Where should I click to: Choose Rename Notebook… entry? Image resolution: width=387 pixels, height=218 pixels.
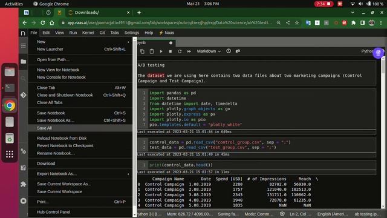[80, 153]
